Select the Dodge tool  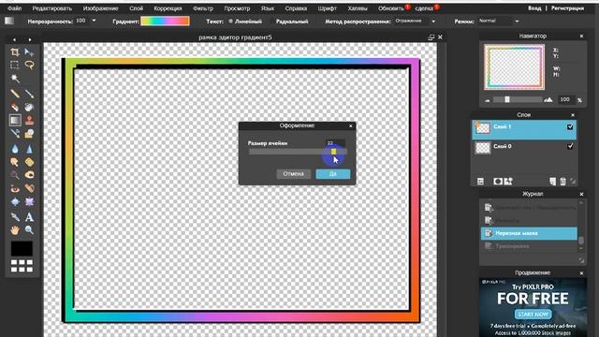pyautogui.click(x=15, y=175)
